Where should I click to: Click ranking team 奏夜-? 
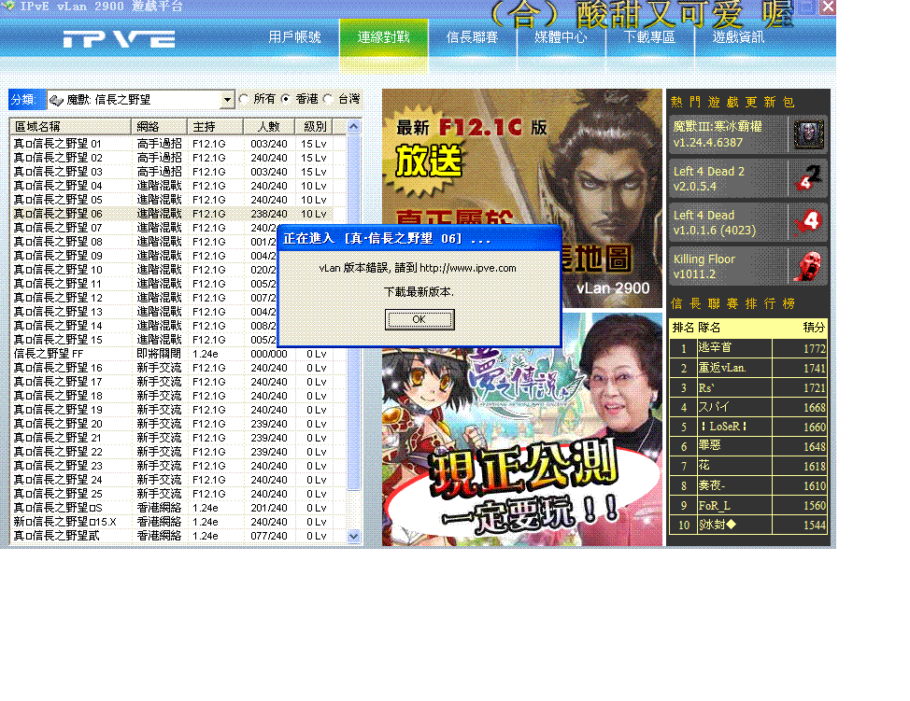pyautogui.click(x=712, y=485)
